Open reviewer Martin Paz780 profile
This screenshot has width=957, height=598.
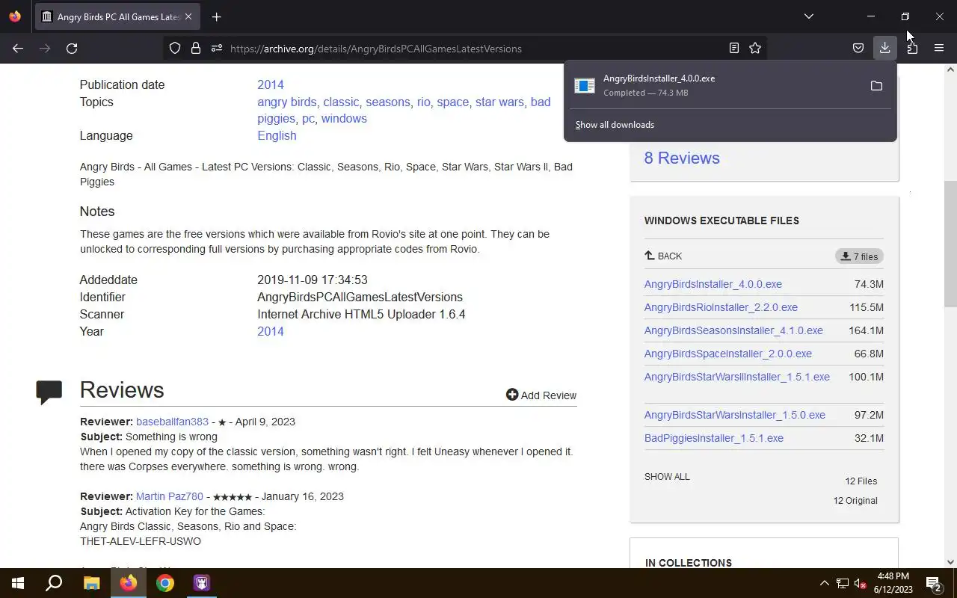coord(170,496)
